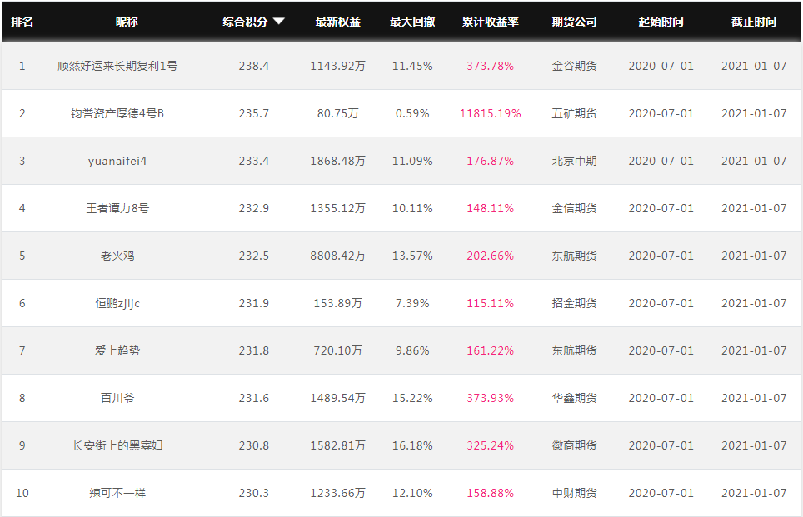Click cumulative return 202.66%

(x=490, y=256)
